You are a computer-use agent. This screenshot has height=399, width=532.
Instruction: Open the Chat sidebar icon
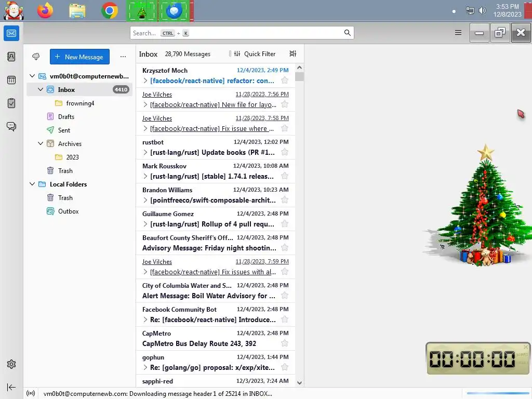(11, 127)
